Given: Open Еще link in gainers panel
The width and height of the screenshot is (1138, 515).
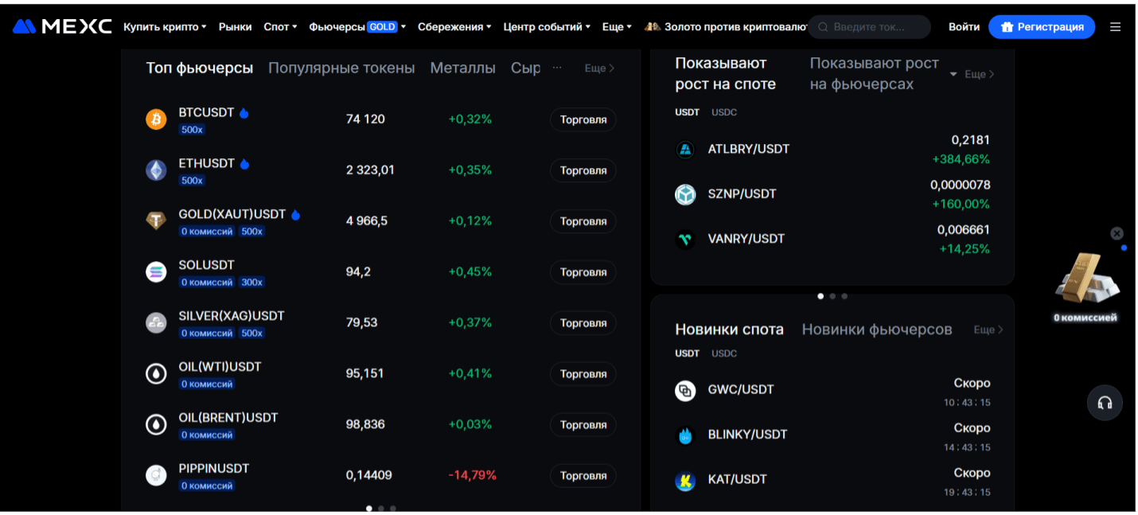Looking at the screenshot, I should [980, 74].
